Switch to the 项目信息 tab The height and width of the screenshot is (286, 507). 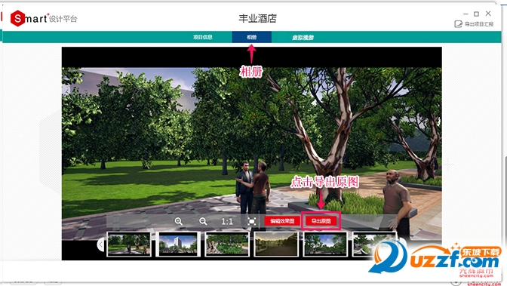(203, 37)
